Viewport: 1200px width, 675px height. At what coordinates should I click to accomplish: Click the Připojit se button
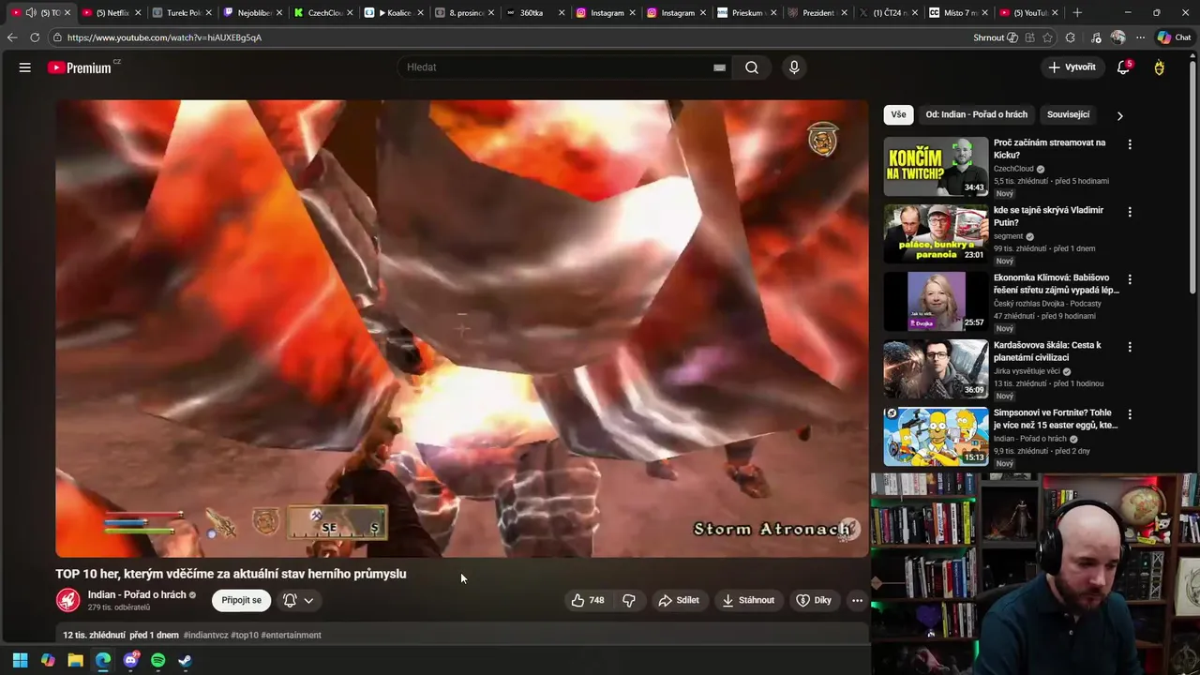tap(242, 600)
